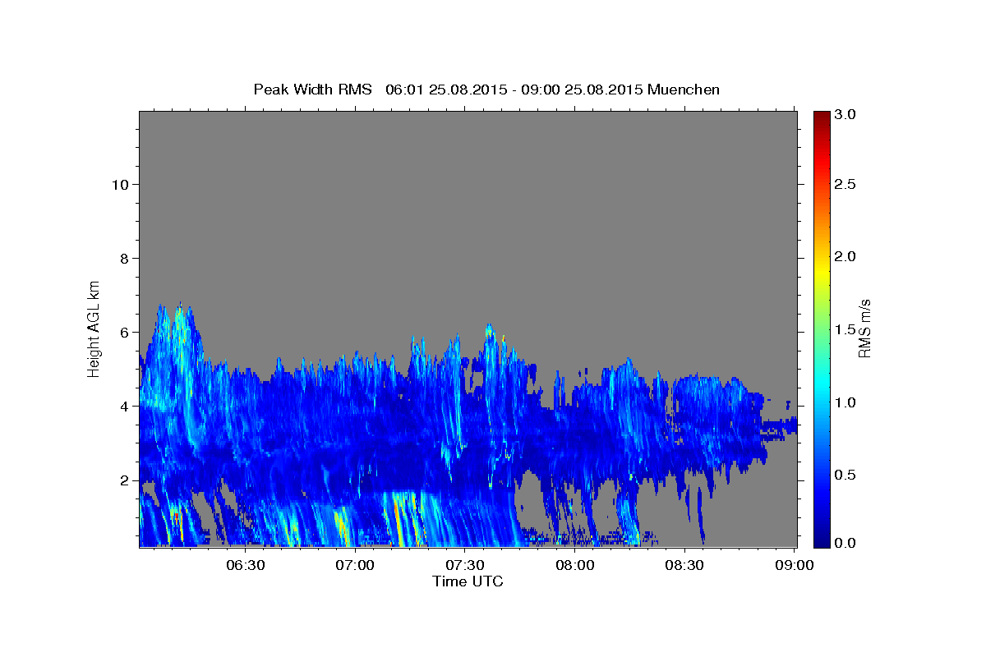Click the colorbar value 1.5
Viewport: 986px width, 657px height.
pyautogui.click(x=845, y=329)
